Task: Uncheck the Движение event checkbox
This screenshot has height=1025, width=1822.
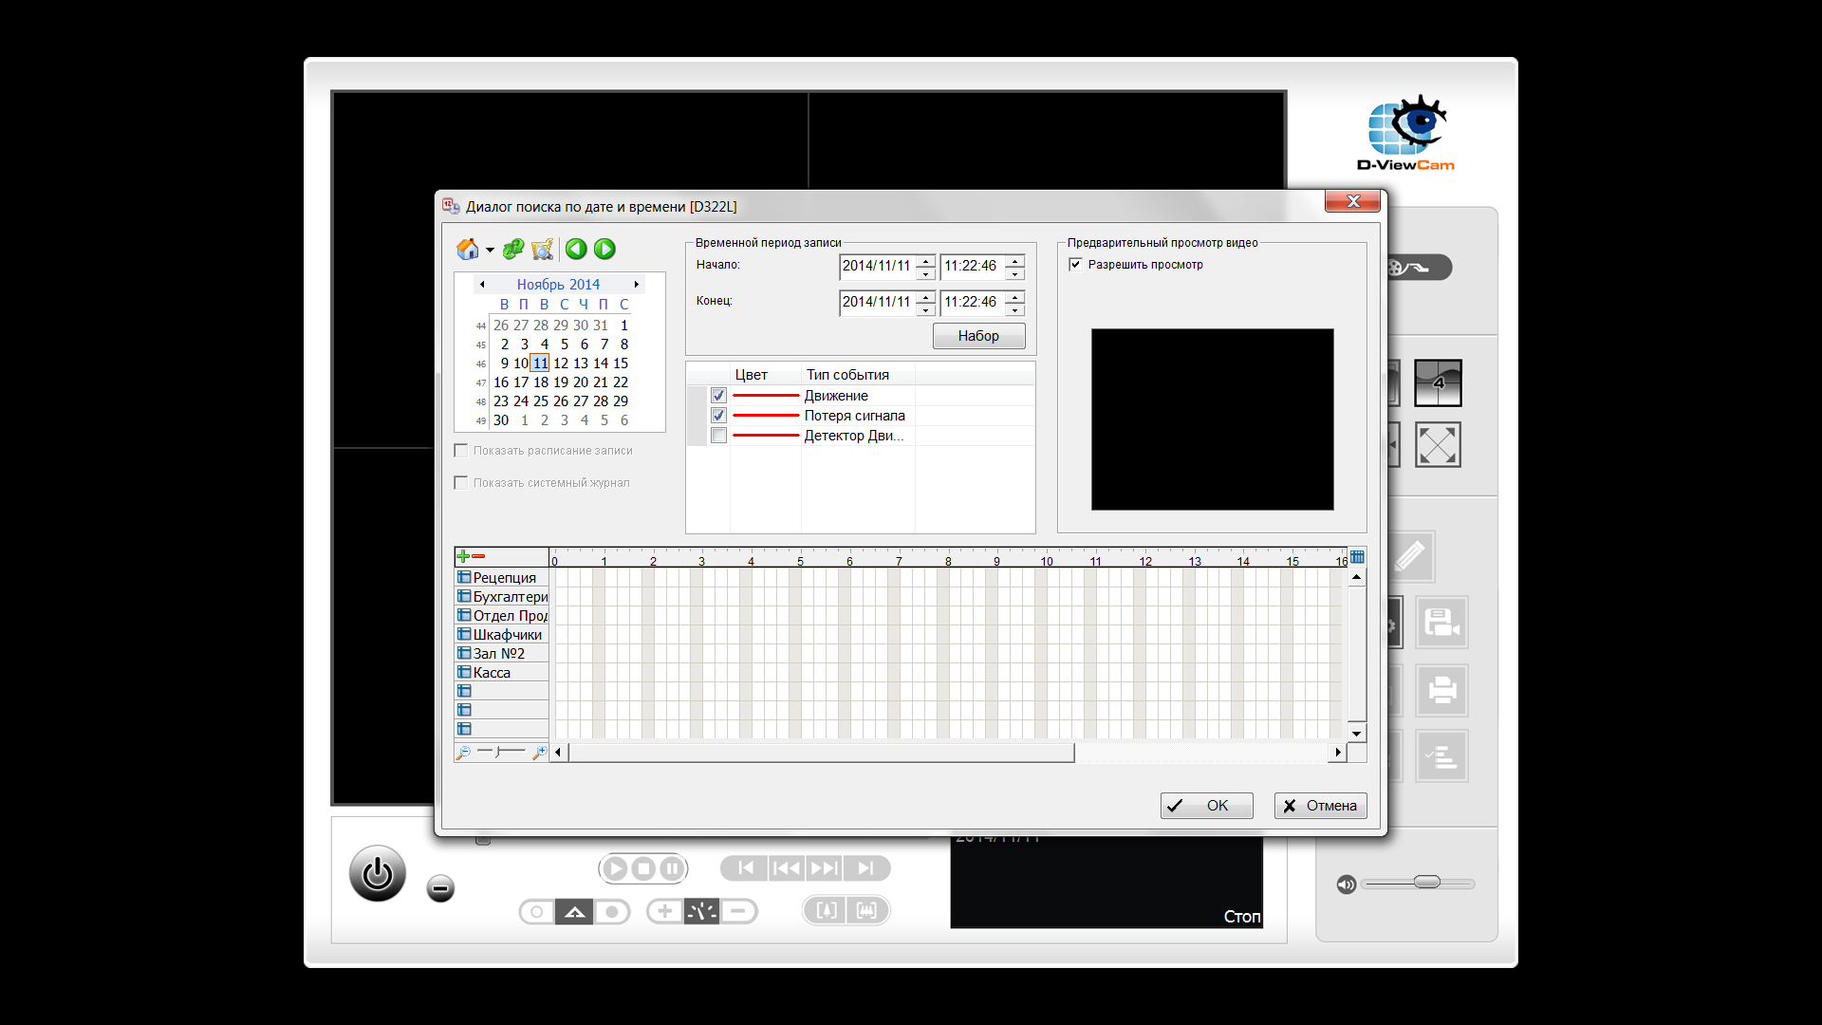Action: tap(718, 396)
